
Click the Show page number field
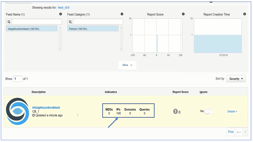[17, 79]
